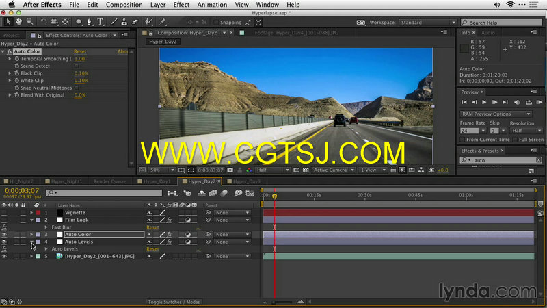The width and height of the screenshot is (547, 308).
Task: Enable motion blur for timeline layers
Action: (224, 193)
